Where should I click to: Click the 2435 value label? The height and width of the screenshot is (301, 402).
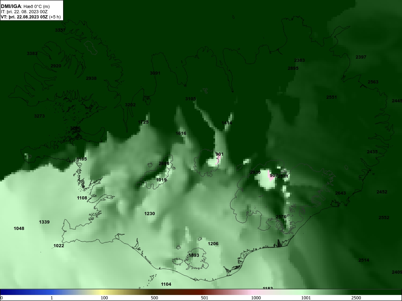(x=372, y=152)
